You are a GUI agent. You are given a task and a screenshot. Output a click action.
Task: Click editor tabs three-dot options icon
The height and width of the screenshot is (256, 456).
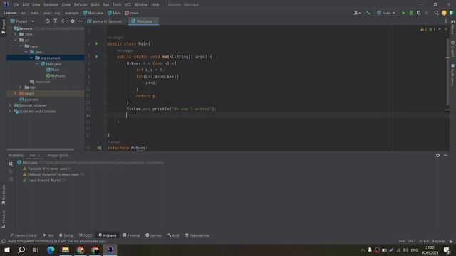(446, 21)
